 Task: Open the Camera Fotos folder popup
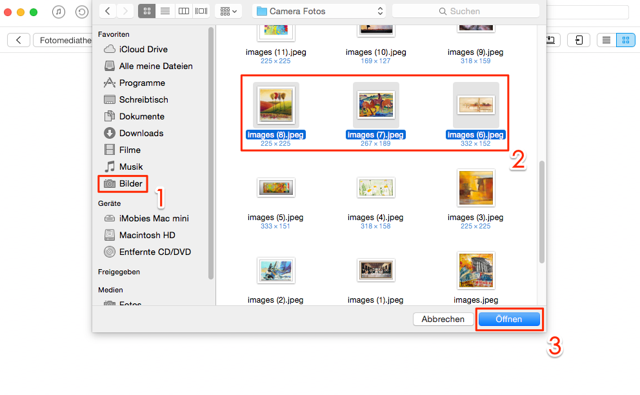[x=319, y=11]
